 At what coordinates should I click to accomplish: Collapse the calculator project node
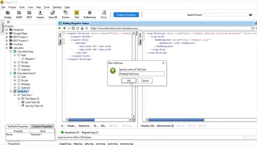point(7,48)
